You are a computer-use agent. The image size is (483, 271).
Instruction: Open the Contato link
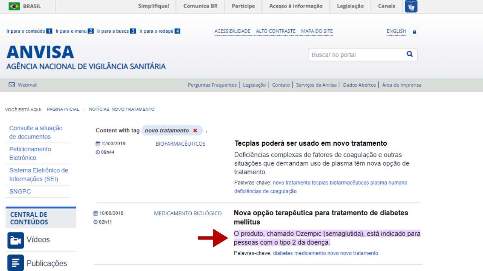point(281,85)
